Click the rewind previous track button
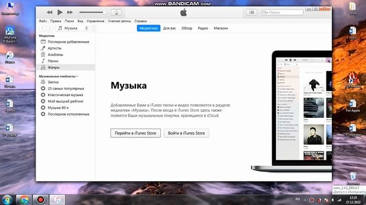 [49, 13]
